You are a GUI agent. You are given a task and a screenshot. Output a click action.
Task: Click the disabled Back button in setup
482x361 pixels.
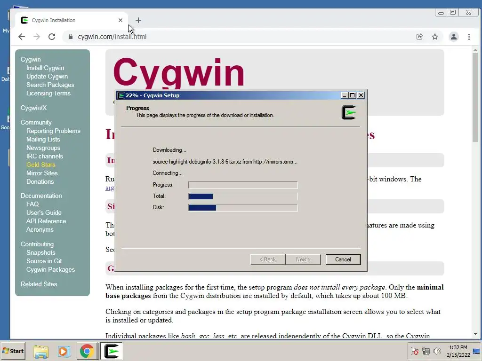coord(268,259)
